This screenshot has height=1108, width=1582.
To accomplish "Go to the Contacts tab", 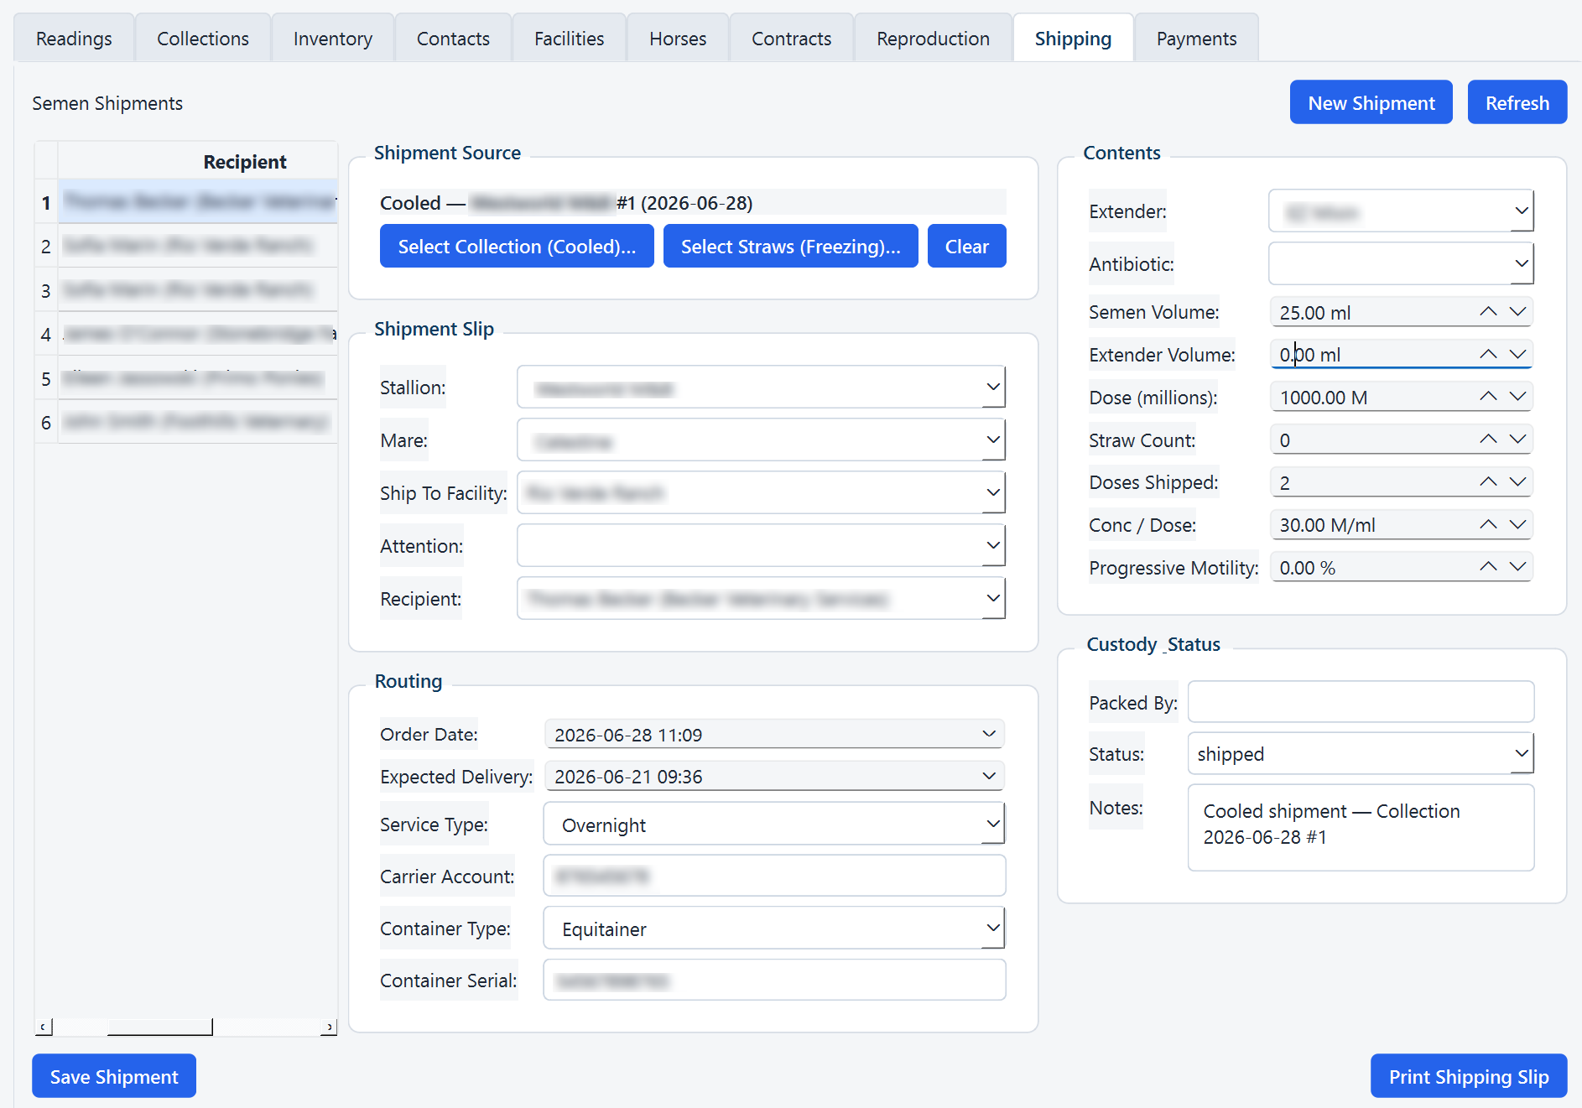I will pyautogui.click(x=453, y=39).
